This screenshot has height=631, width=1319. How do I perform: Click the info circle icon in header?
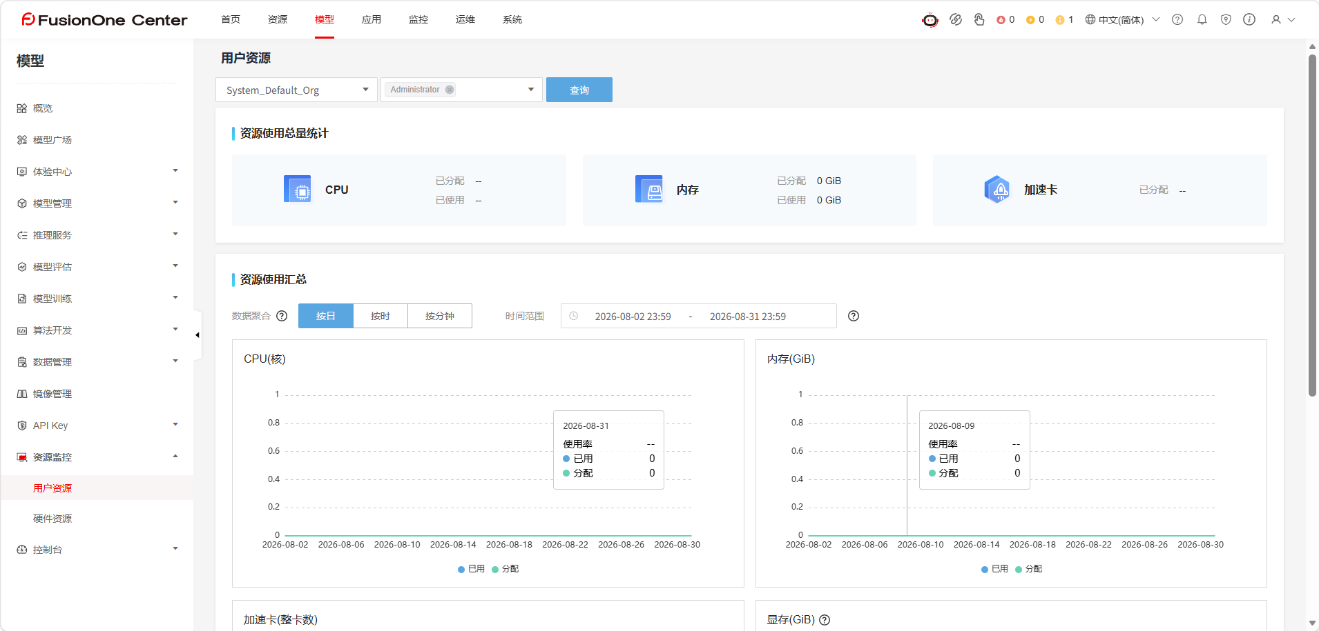coord(1249,19)
